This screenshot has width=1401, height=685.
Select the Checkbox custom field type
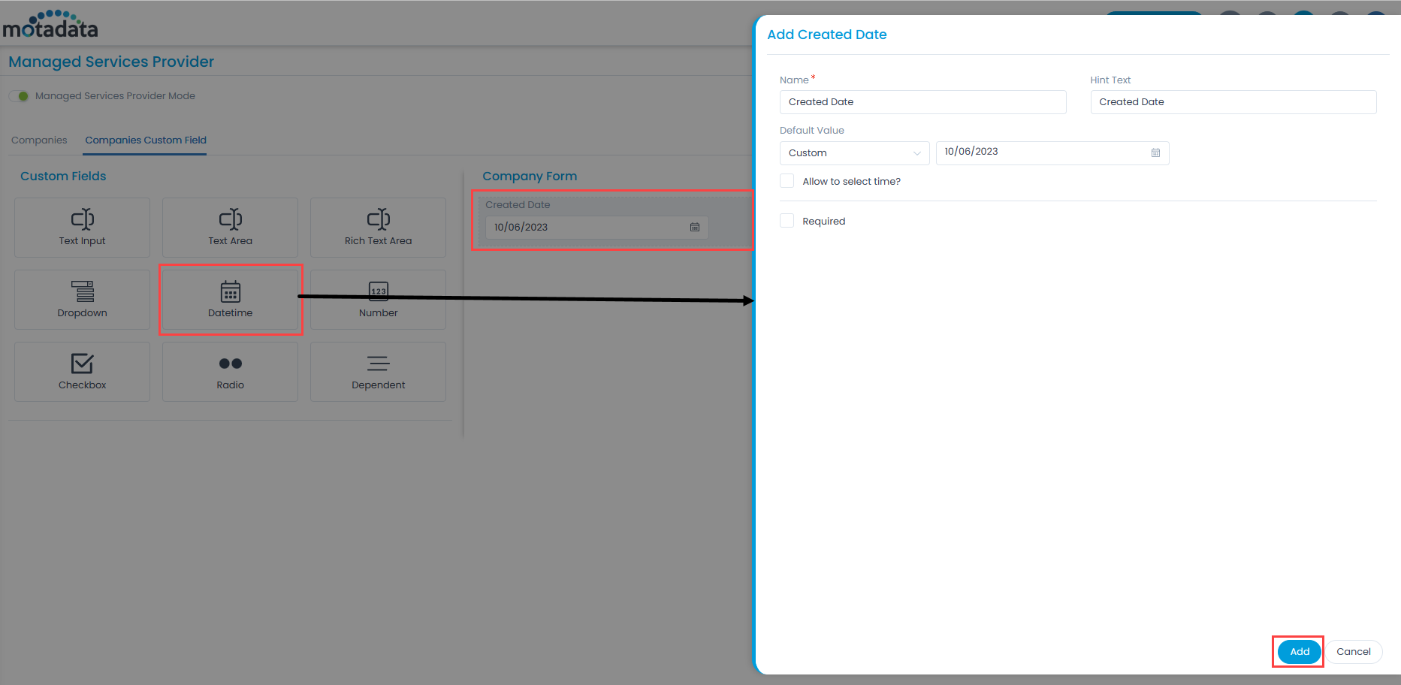tap(81, 371)
